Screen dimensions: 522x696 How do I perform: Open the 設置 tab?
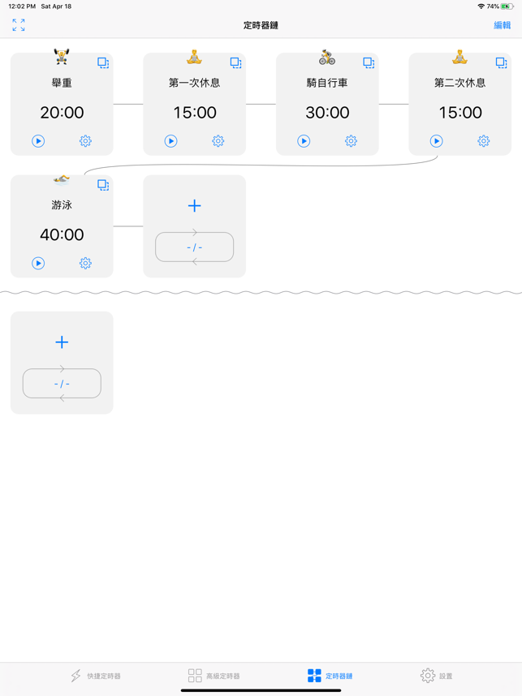pos(438,676)
